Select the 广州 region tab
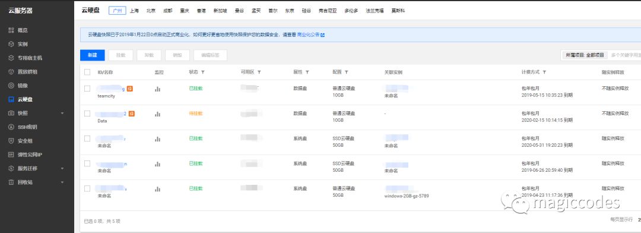This screenshot has width=641, height=233. point(118,11)
